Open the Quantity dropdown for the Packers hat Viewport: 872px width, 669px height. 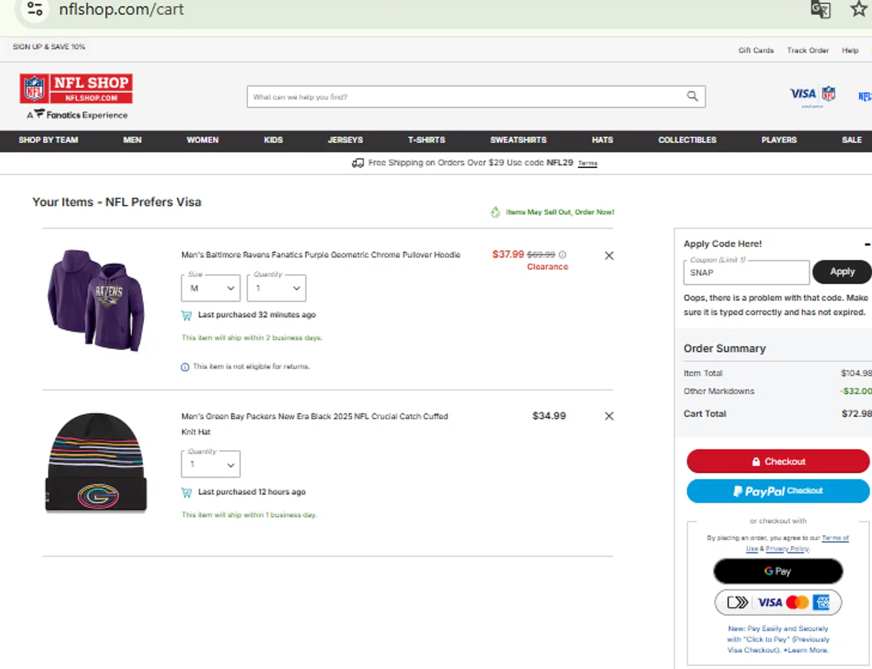click(x=210, y=464)
